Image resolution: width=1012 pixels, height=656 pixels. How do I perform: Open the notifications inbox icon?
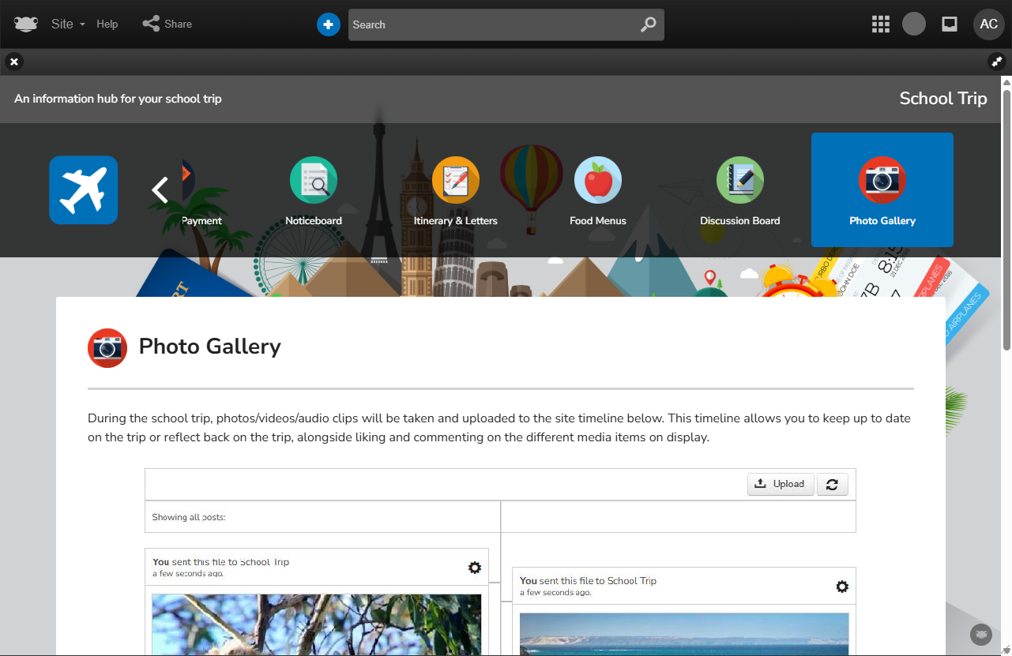point(950,24)
